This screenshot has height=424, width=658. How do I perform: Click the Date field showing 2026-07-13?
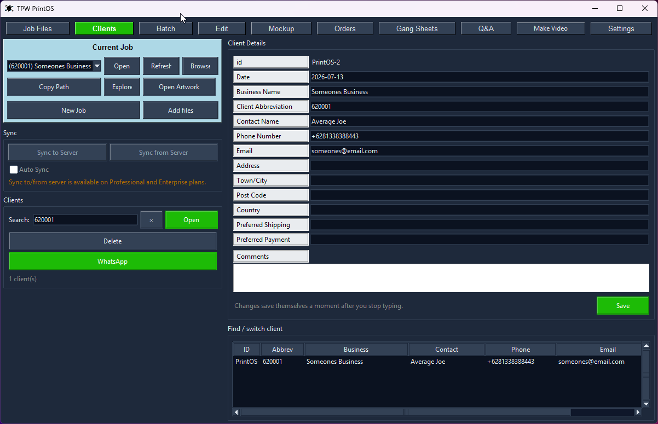pos(480,77)
